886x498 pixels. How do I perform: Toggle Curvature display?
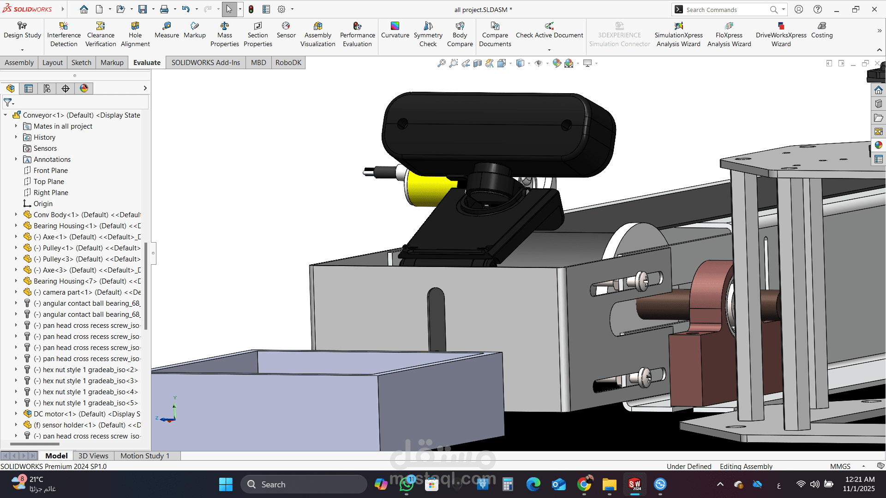click(x=395, y=30)
